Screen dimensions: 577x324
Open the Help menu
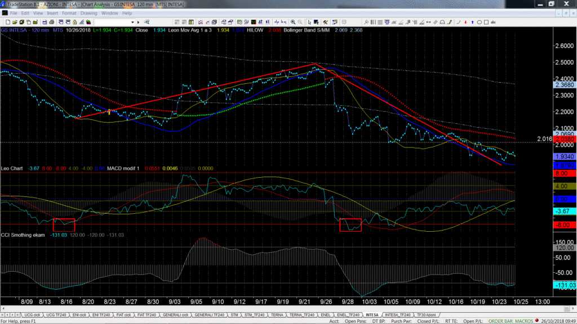point(127,13)
